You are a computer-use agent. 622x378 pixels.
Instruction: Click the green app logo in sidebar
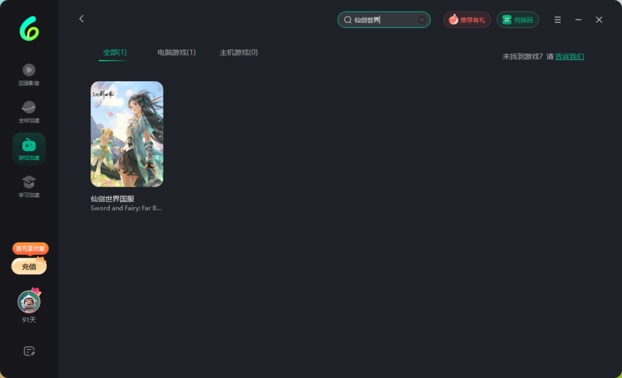point(29,29)
